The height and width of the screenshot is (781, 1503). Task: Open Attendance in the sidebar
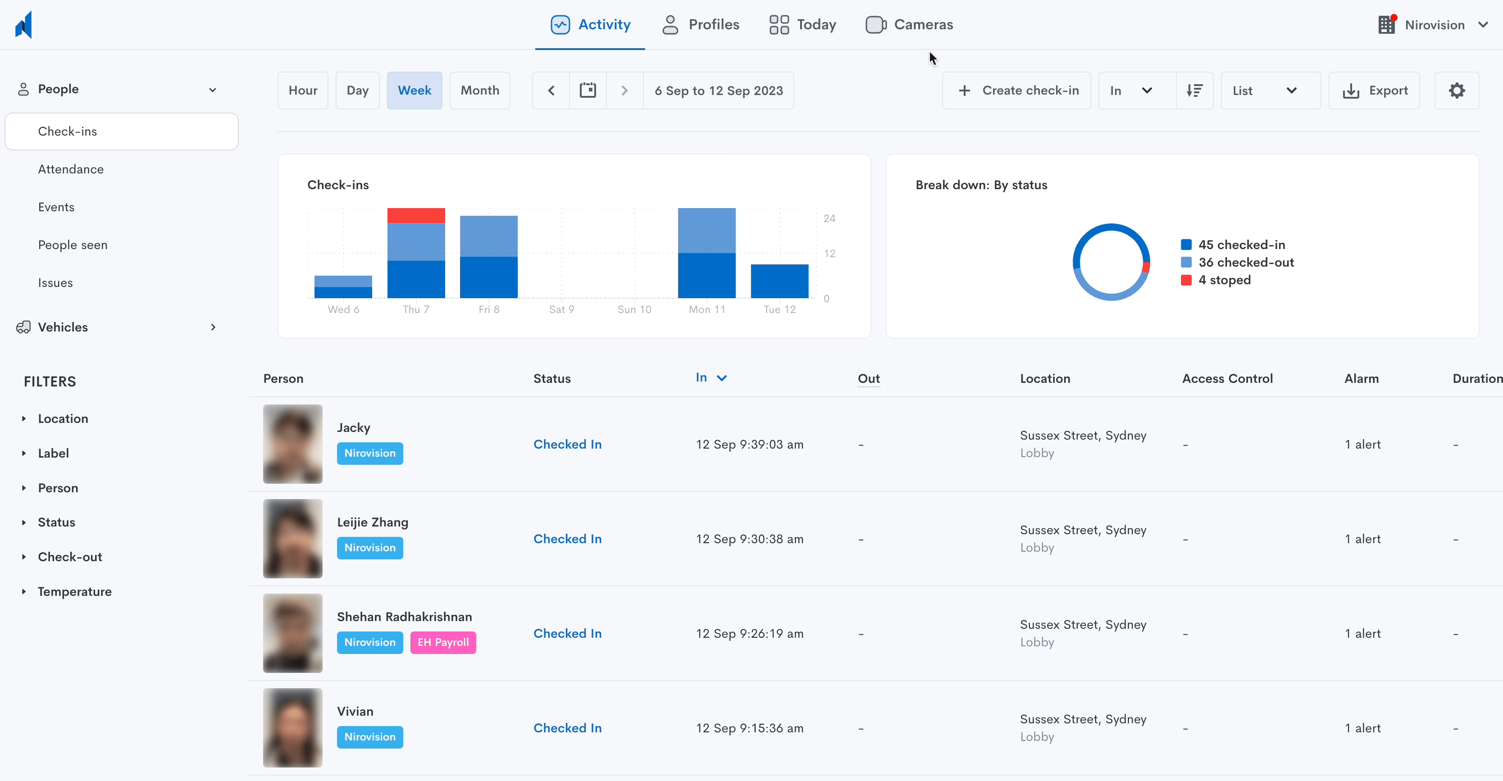point(71,169)
